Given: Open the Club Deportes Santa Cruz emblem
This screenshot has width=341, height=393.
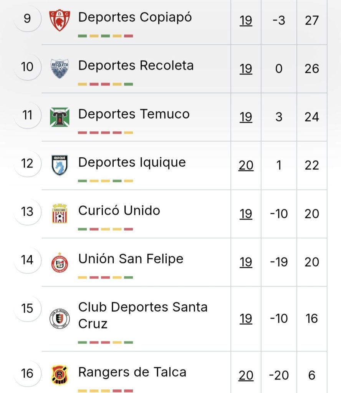Looking at the screenshot, I should tap(60, 319).
